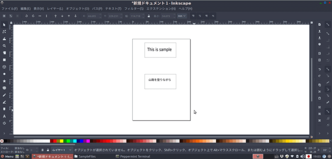Toggle stroke width scaling option
Screen dimensions: 332x159
coord(193,16)
